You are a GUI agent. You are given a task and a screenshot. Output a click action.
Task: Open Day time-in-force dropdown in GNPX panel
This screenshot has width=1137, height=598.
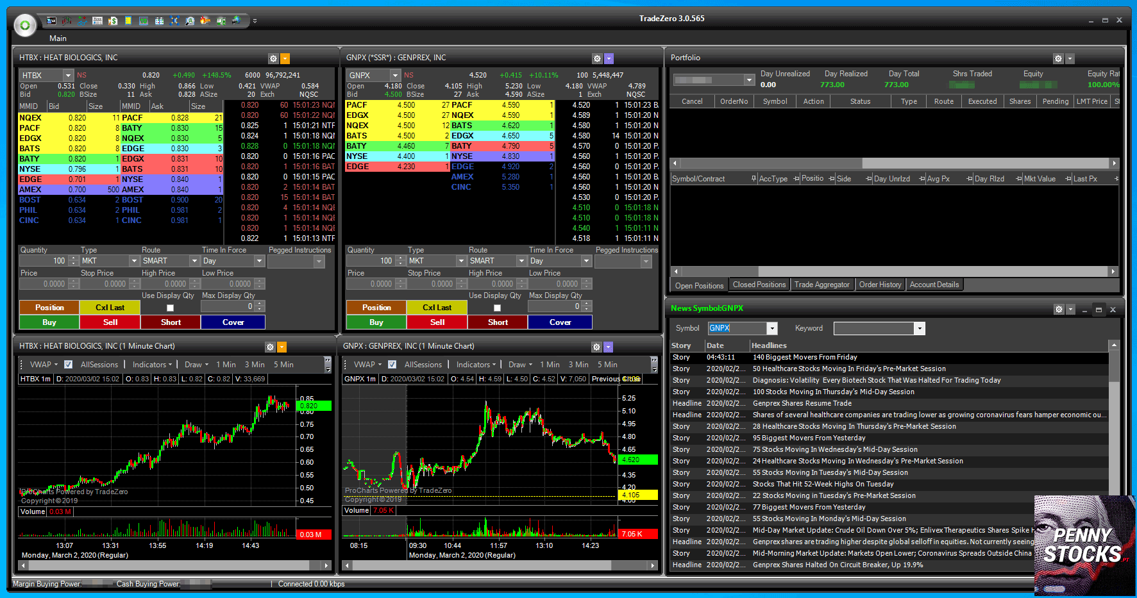point(586,261)
